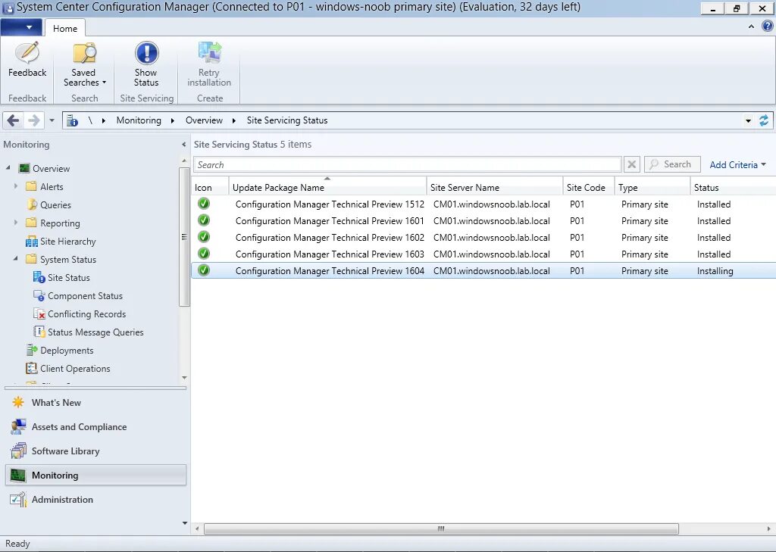The image size is (776, 552).
Task: Select the Site Hierarchy icon
Action: 31,242
